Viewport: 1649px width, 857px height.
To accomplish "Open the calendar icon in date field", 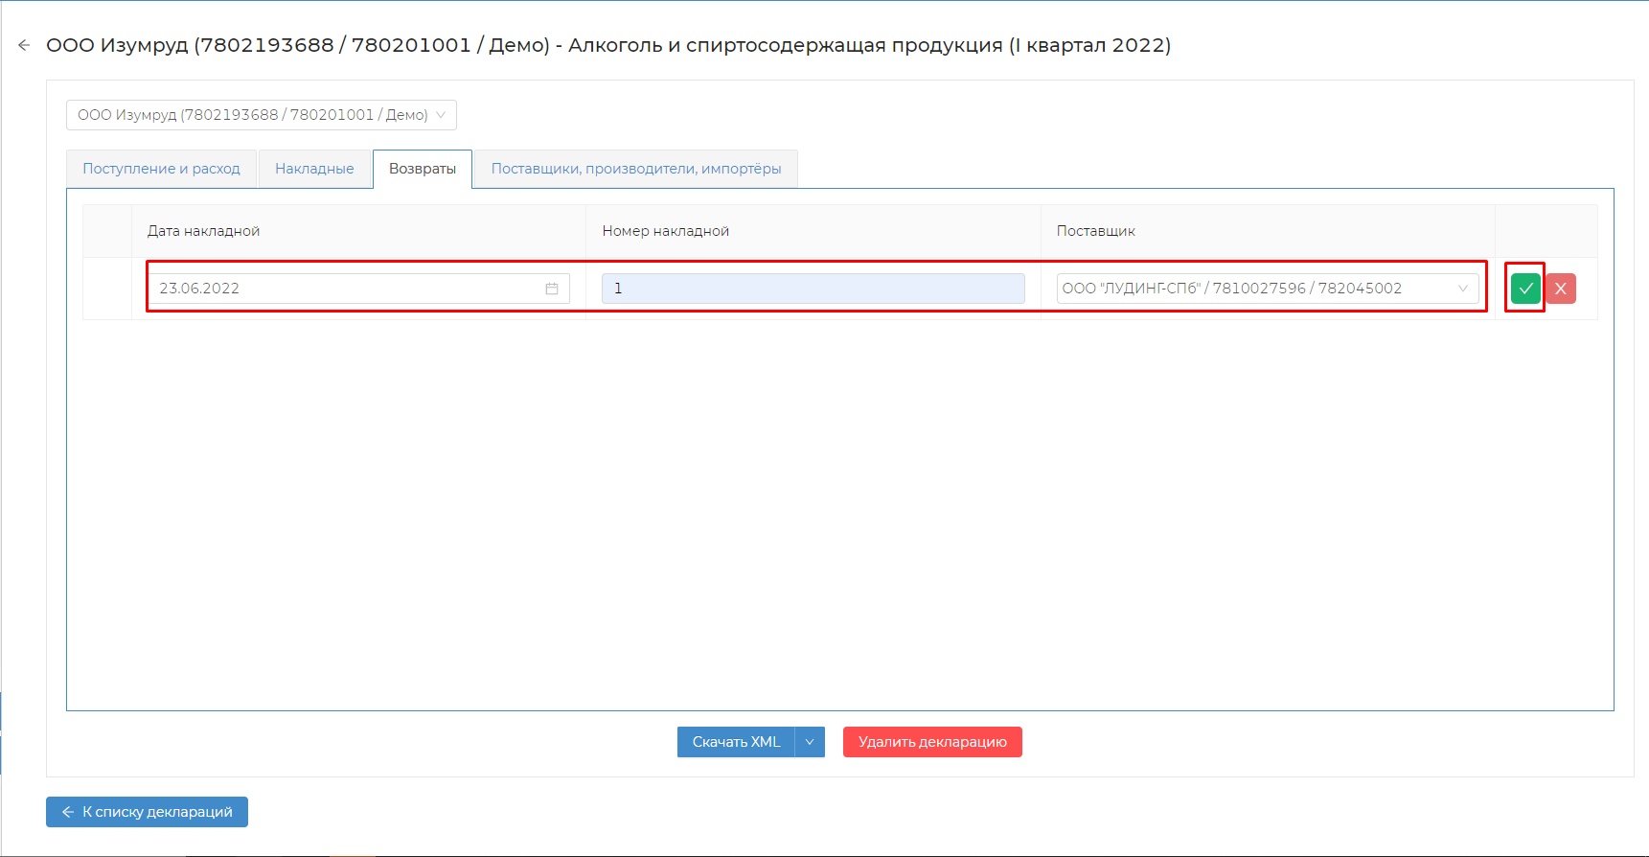I will (x=552, y=289).
